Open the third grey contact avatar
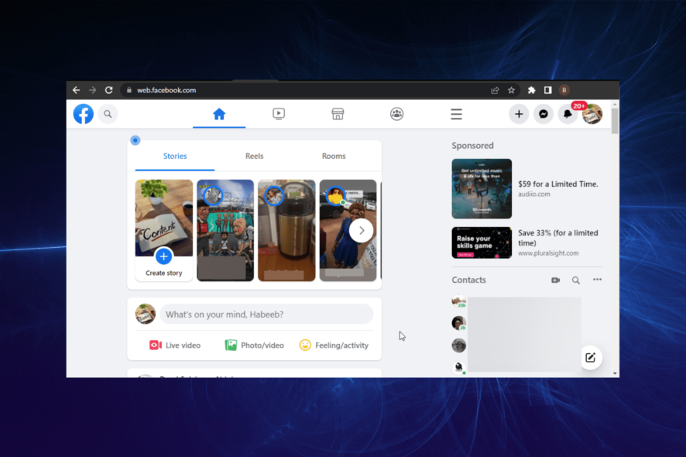Viewport: 686px width, 457px height. pyautogui.click(x=458, y=345)
